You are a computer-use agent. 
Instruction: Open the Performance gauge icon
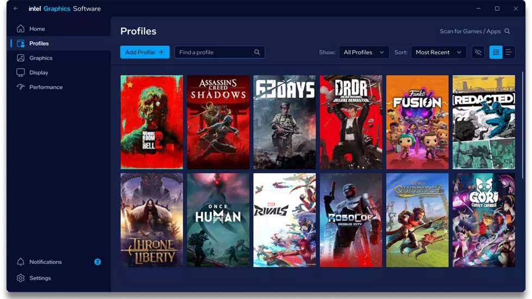point(21,87)
